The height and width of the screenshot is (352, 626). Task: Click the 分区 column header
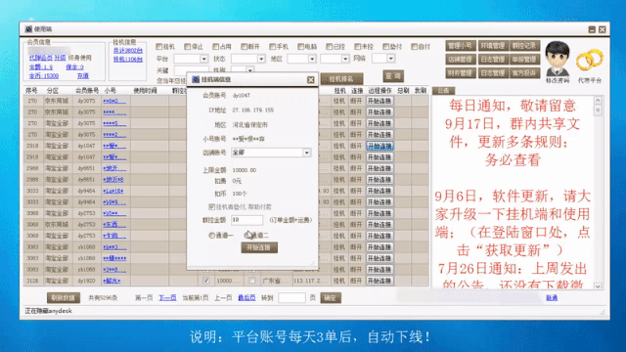[x=53, y=91]
